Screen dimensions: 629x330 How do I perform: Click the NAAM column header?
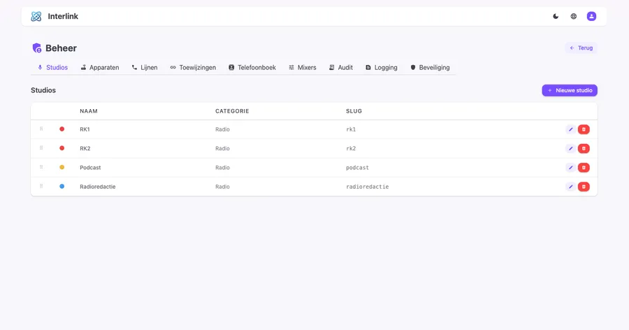[89, 111]
